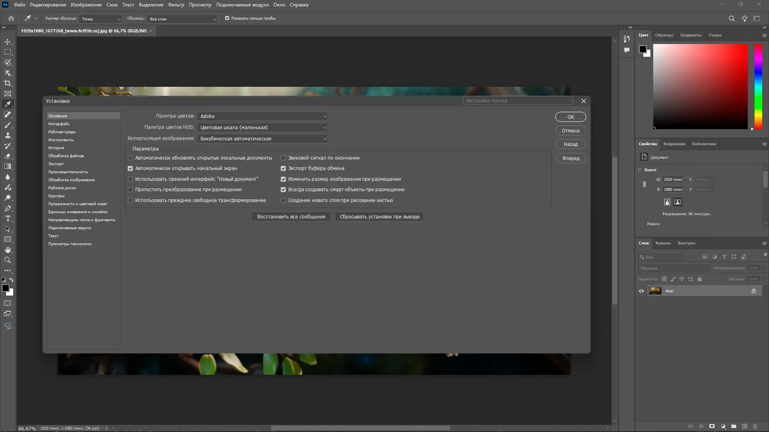Viewport: 769px width, 432px height.
Task: Click the rainbow hue slider strip
Action: [758, 86]
